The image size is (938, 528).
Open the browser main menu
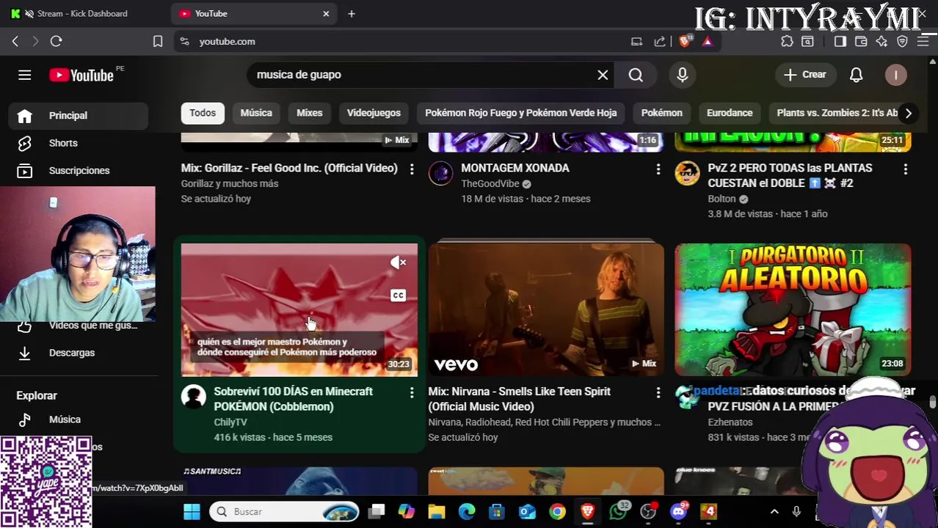[x=923, y=42]
